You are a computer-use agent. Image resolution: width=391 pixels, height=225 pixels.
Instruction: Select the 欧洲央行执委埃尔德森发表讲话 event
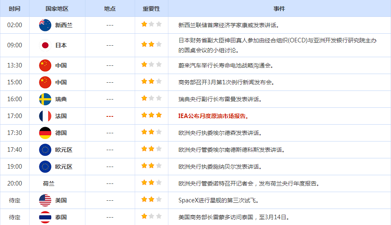(x=221, y=133)
